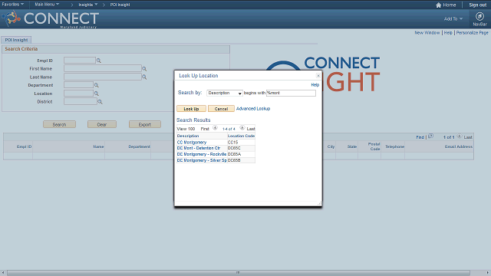This screenshot has height=276, width=491.
Task: Open Personalize Page link
Action: [x=473, y=32]
